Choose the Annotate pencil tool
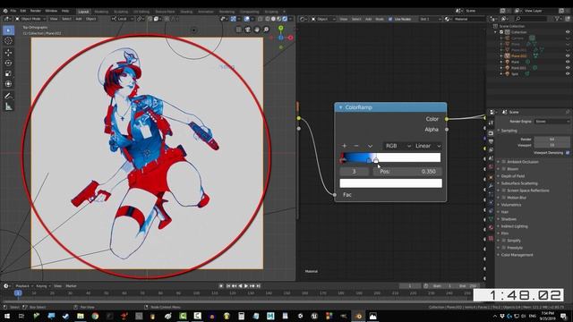Screen dimensions: 573x322 click(x=8, y=96)
